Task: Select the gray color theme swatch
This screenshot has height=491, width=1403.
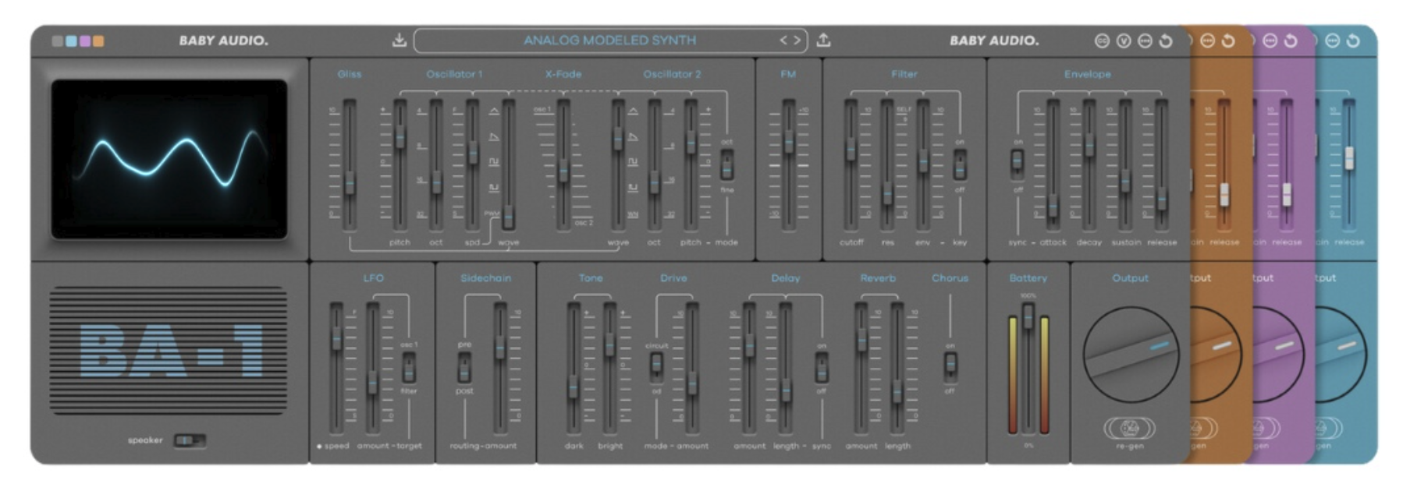Action: [x=57, y=41]
